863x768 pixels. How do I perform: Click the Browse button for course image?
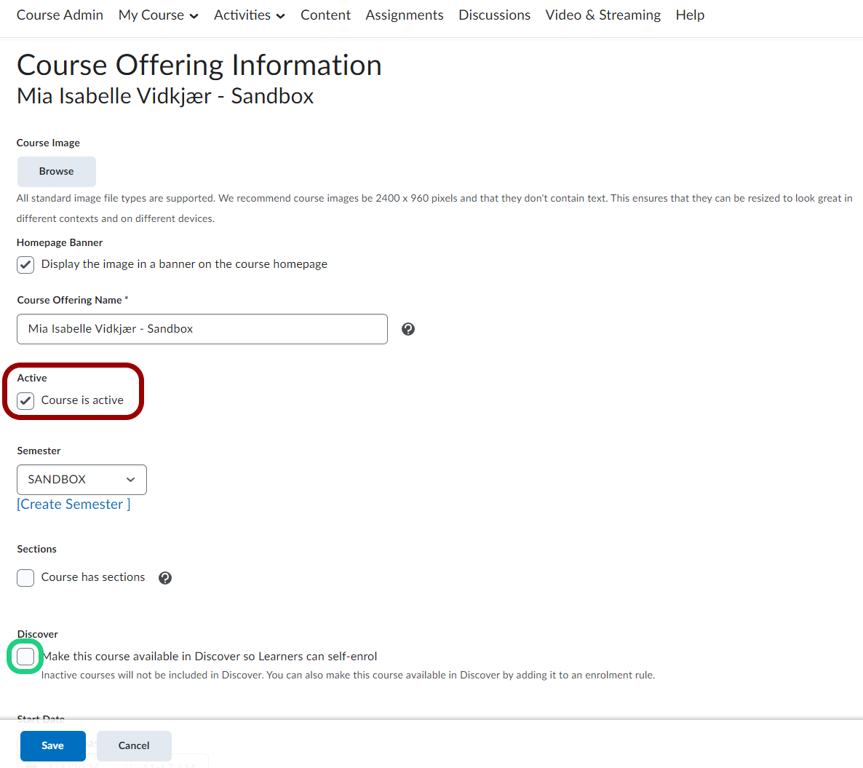pyautogui.click(x=57, y=172)
